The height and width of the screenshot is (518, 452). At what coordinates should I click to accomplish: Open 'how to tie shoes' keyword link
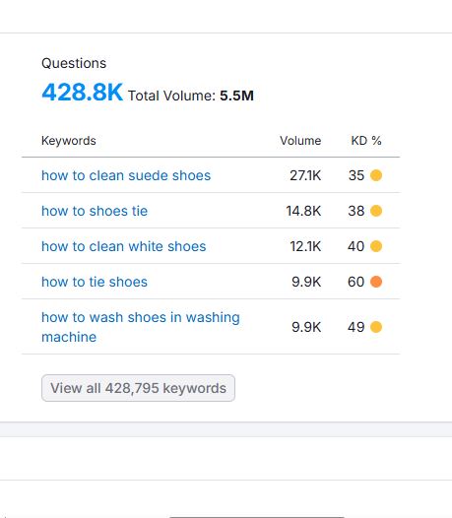[95, 282]
